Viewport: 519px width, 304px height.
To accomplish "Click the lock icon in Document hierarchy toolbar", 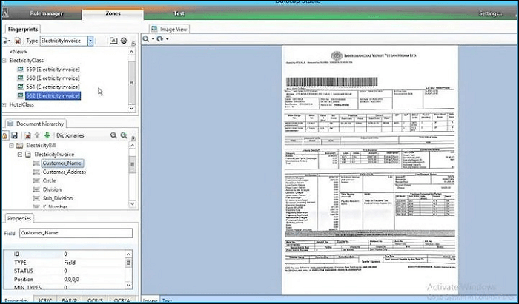I will pyautogui.click(x=4, y=135).
